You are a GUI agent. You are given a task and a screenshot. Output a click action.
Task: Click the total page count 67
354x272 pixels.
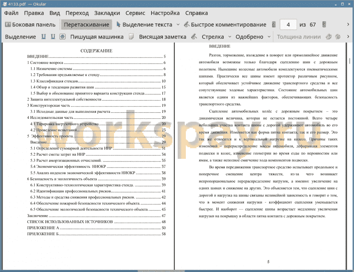point(313,25)
